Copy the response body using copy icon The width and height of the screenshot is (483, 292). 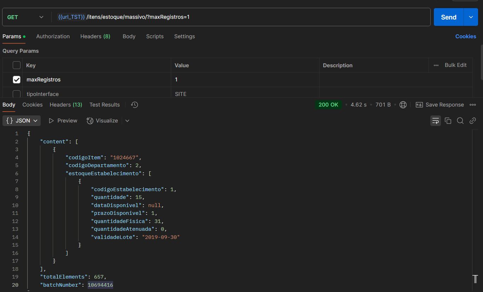[x=448, y=121]
